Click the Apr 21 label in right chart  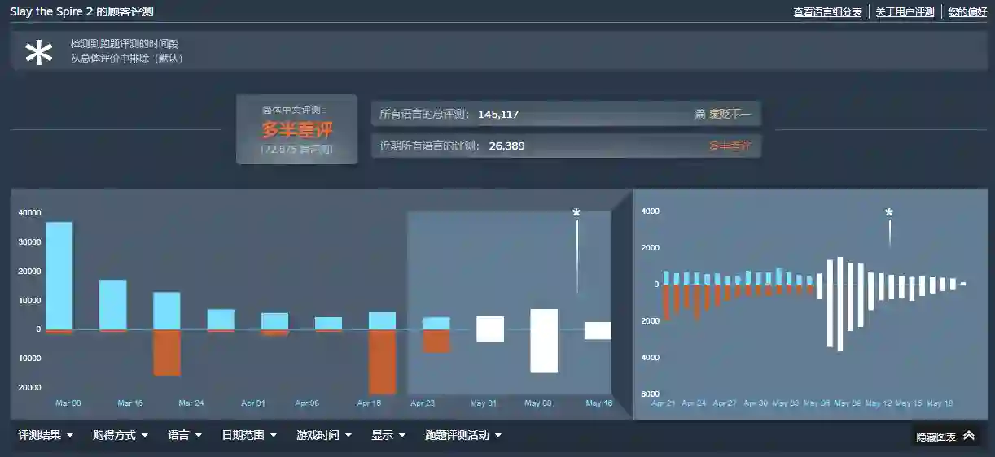664,403
